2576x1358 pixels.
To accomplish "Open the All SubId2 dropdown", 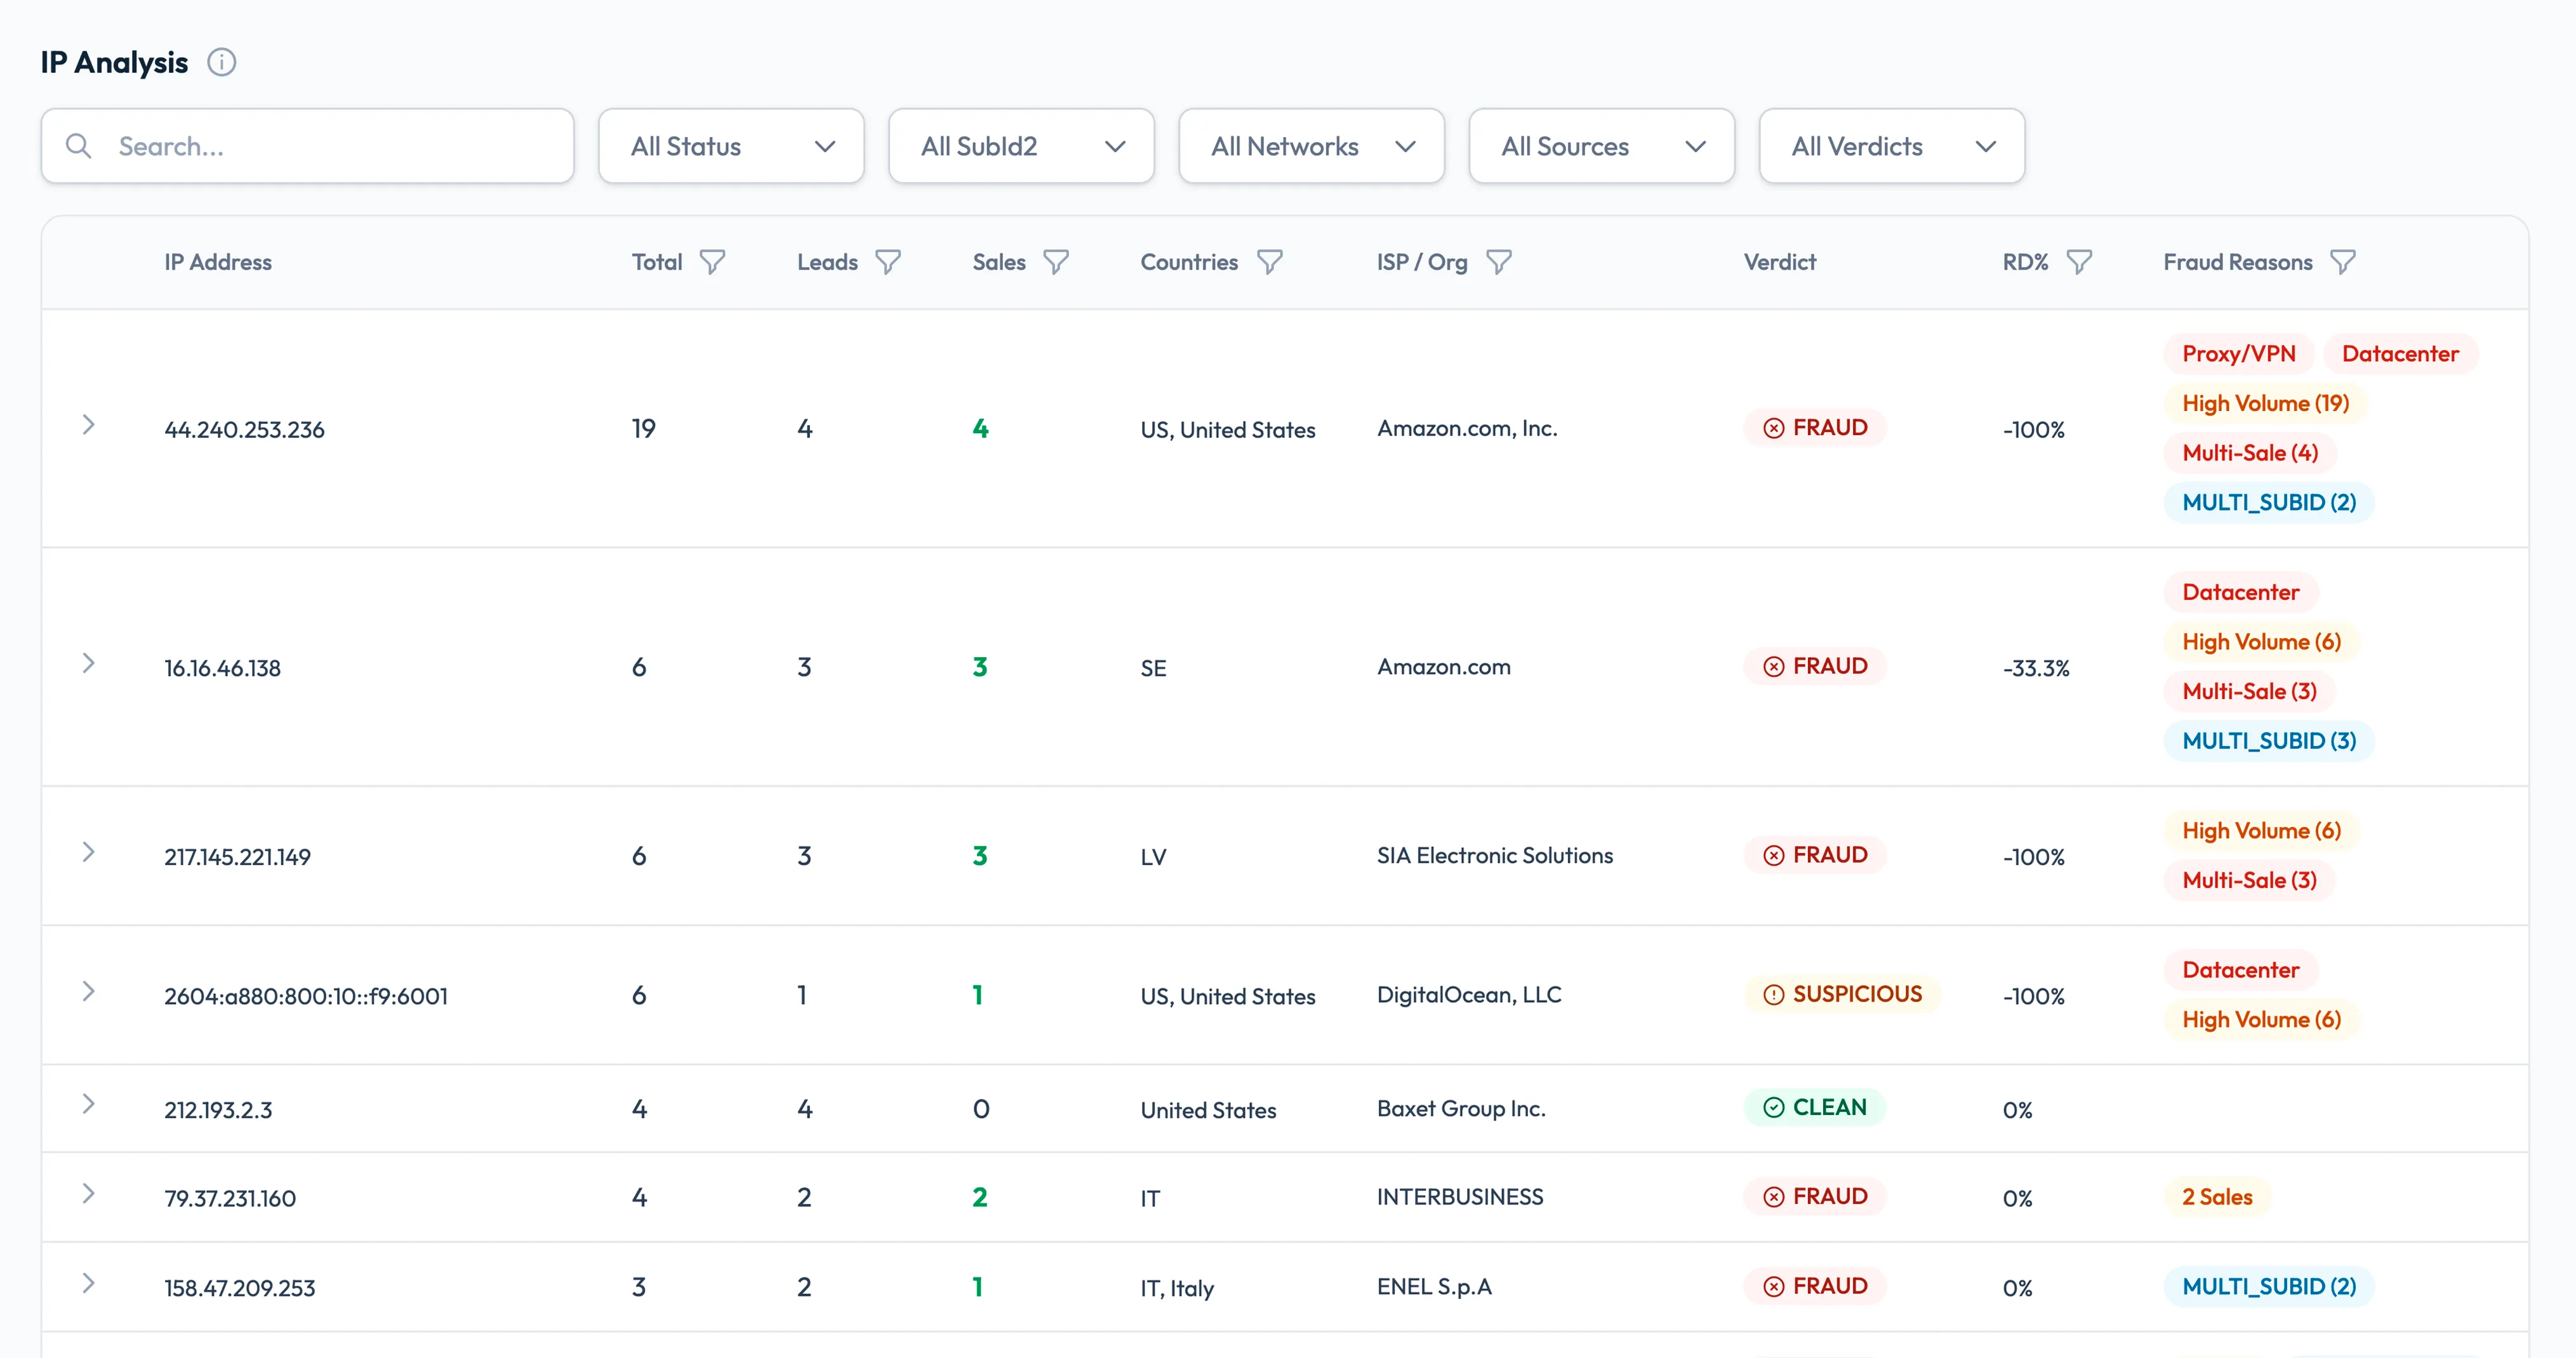I will coord(1021,146).
